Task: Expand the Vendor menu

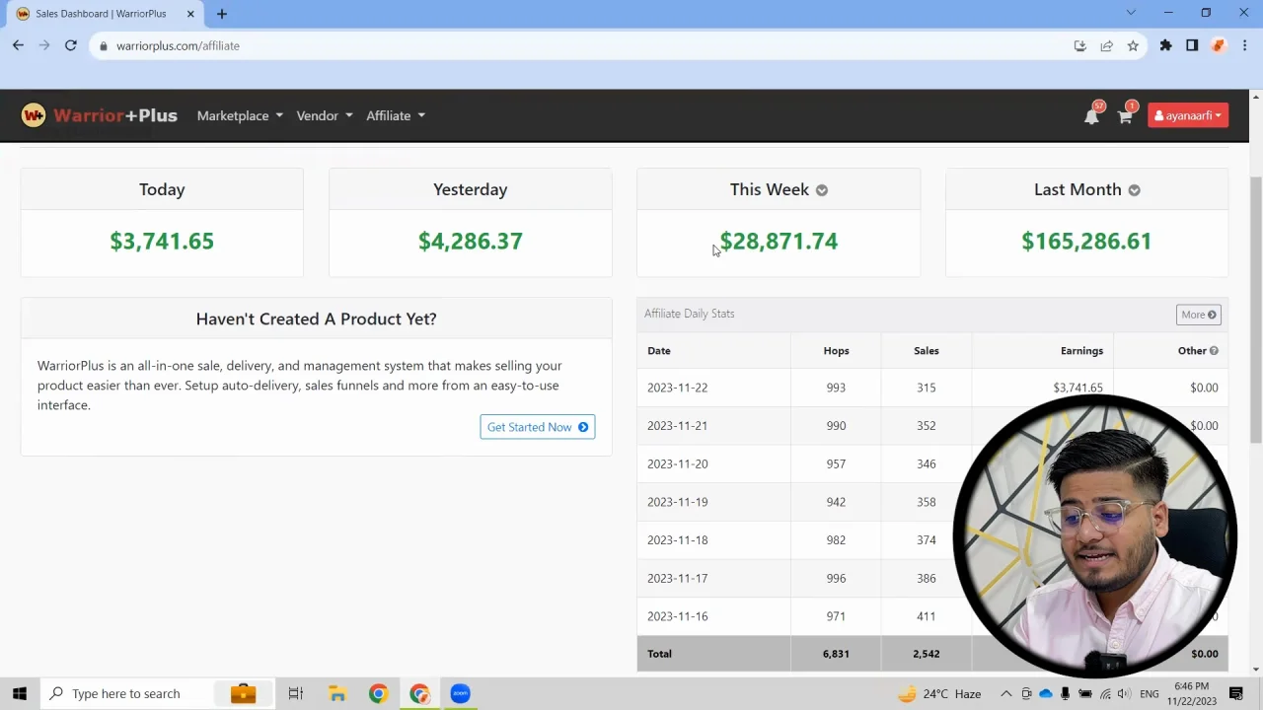Action: 325,115
